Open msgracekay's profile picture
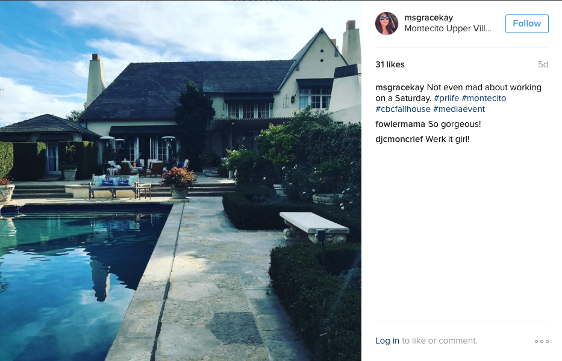 pyautogui.click(x=386, y=23)
